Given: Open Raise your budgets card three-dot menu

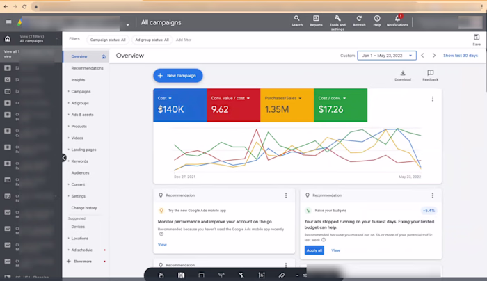Looking at the screenshot, I should 432,195.
